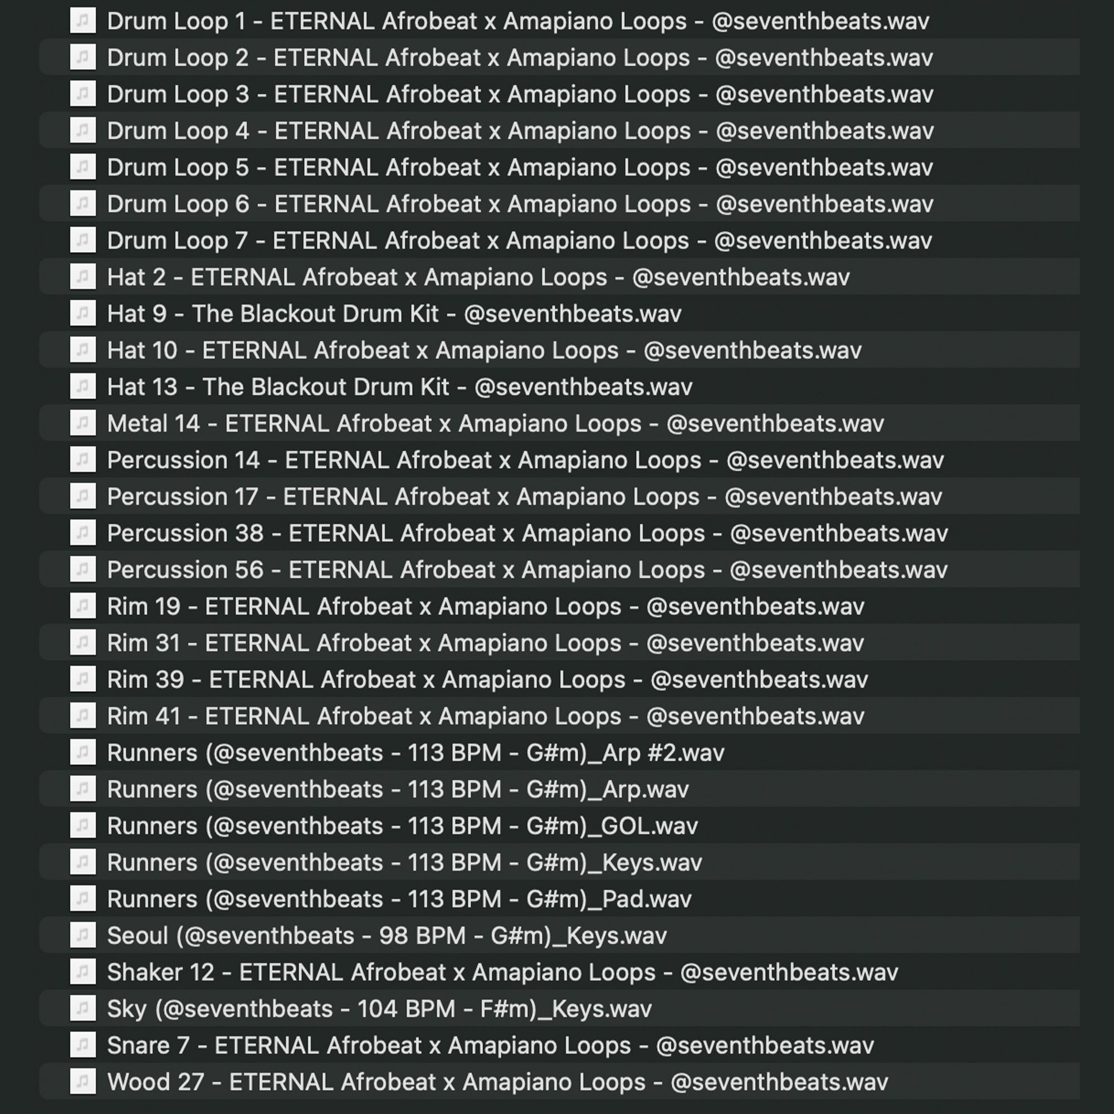Click the audio icon for Runners Arp #2.wav

coord(82,752)
